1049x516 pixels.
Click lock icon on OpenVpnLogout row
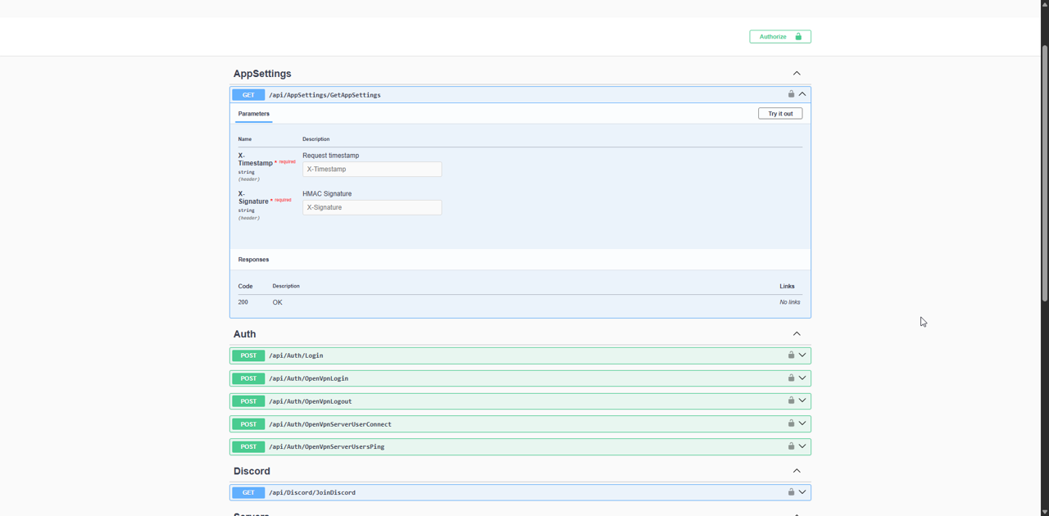(x=791, y=401)
